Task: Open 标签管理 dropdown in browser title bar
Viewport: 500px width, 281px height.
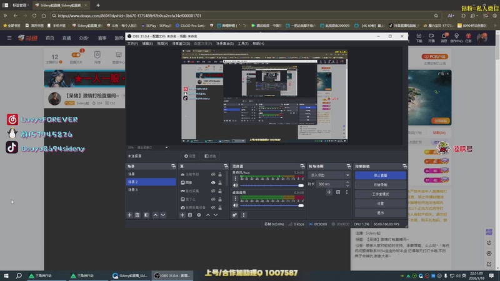Action: (21, 6)
